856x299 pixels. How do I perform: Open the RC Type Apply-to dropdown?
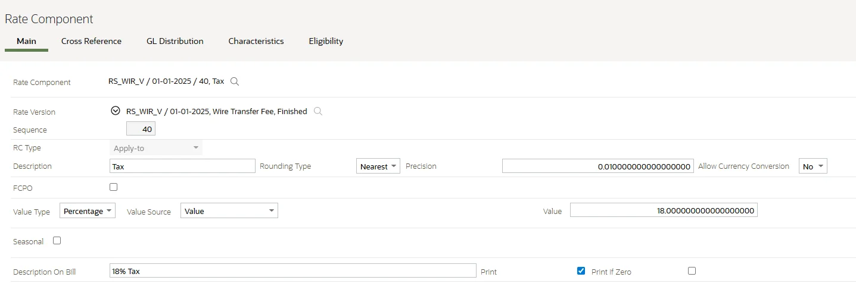click(156, 148)
